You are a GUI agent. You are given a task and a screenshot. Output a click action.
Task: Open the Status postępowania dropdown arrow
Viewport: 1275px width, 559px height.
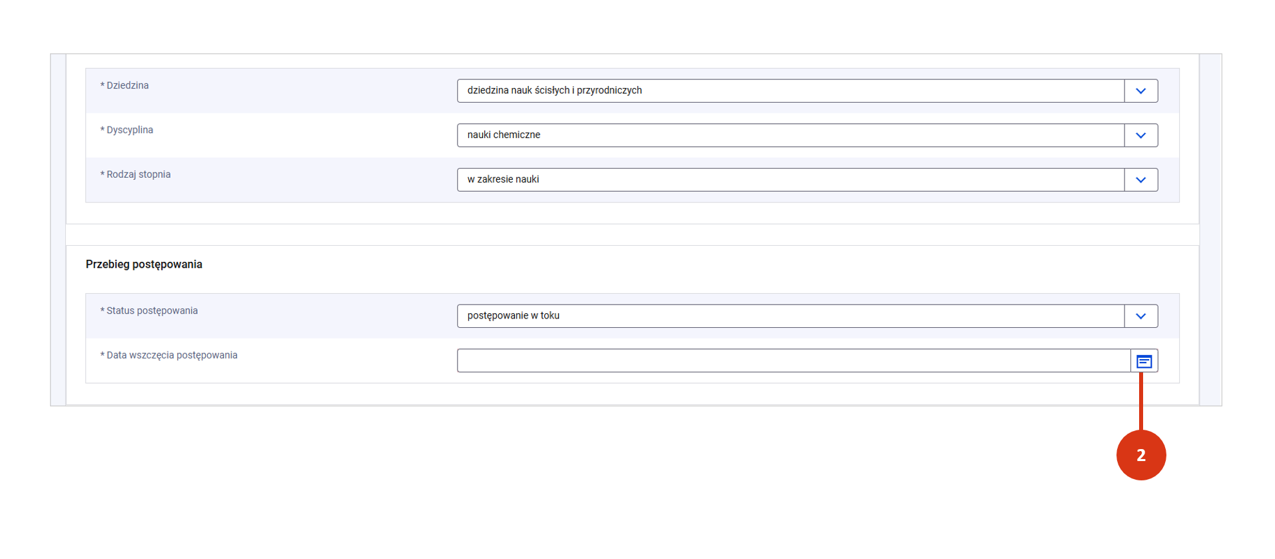click(x=1140, y=316)
